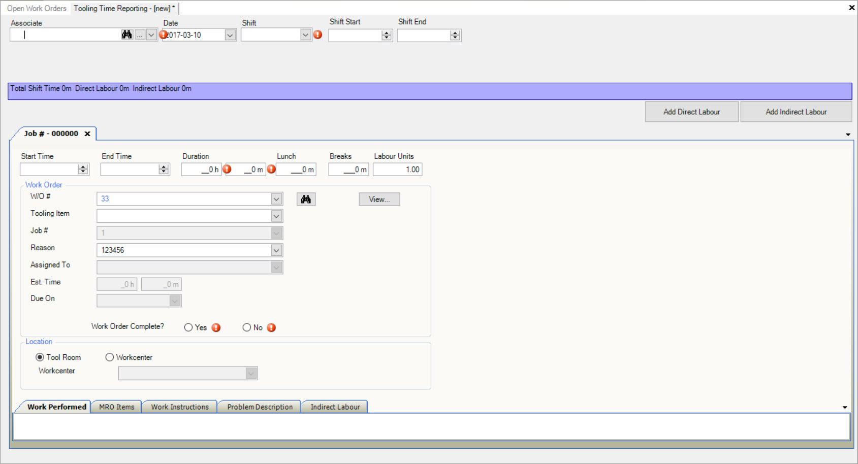858x464 pixels.
Task: Click the Total Shift Time summary bar
Action: tap(430, 91)
